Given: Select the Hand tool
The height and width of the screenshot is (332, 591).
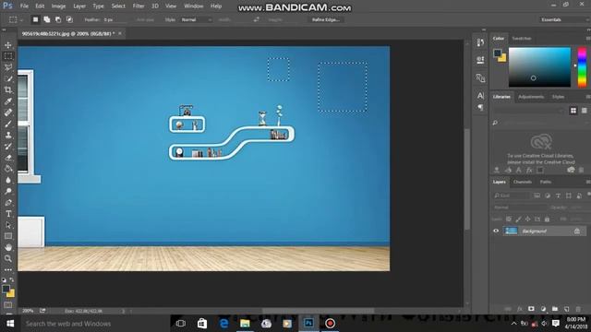Looking at the screenshot, I should click(x=8, y=247).
